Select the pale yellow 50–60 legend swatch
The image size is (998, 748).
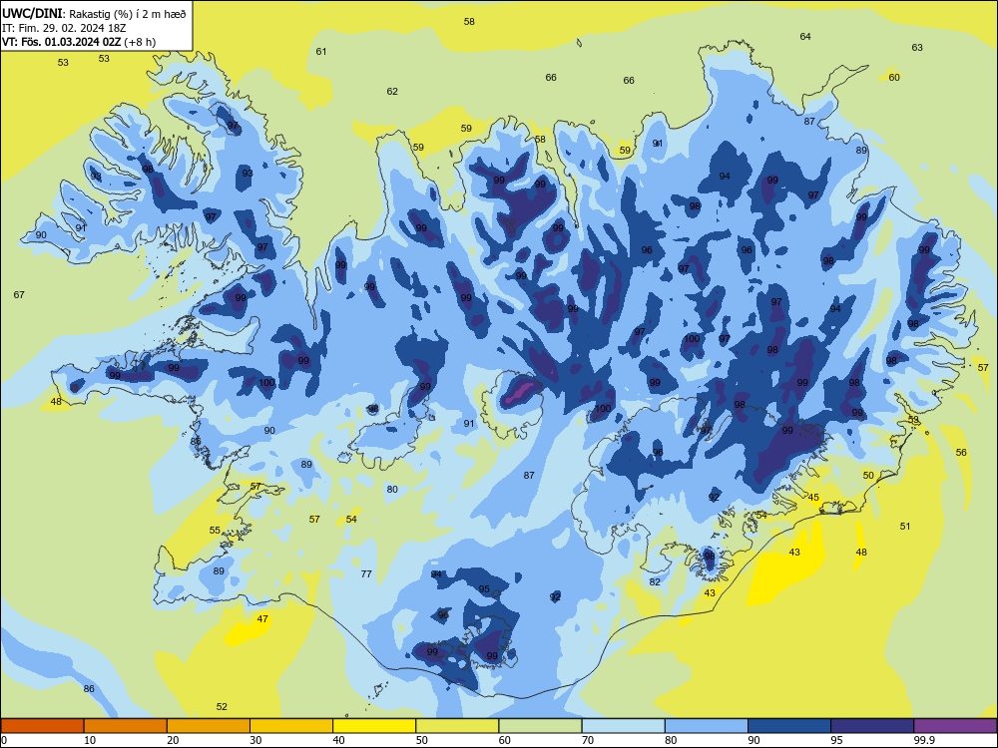[457, 726]
